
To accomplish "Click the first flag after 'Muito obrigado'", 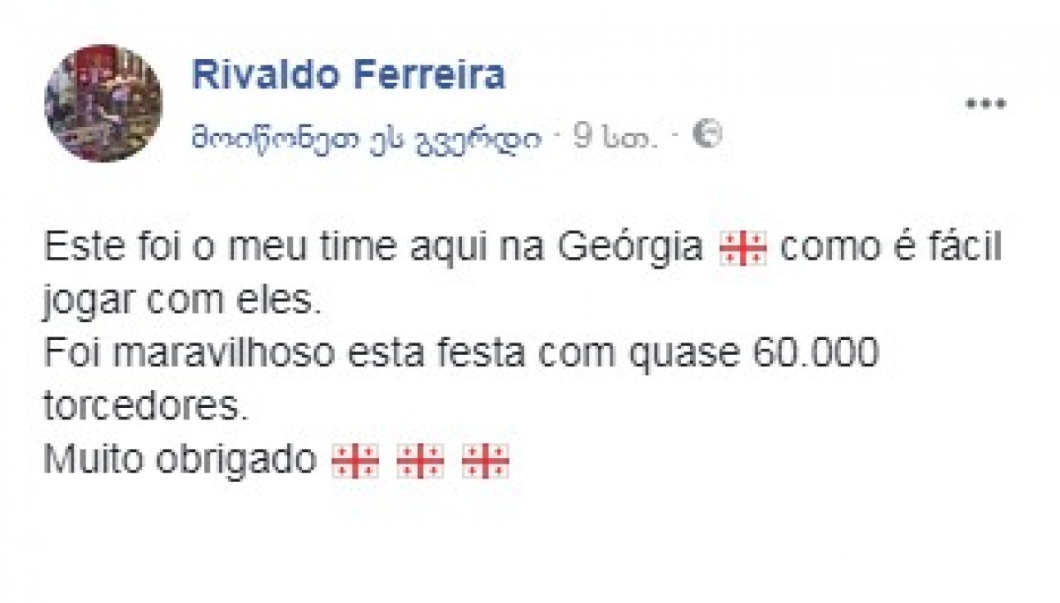I will click(353, 461).
